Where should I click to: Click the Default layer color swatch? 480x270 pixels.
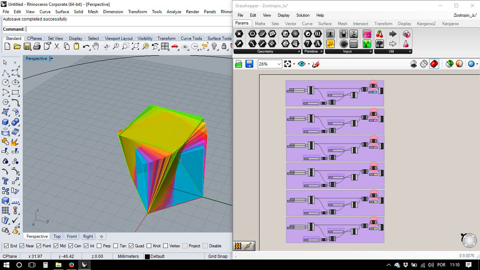coord(147,256)
